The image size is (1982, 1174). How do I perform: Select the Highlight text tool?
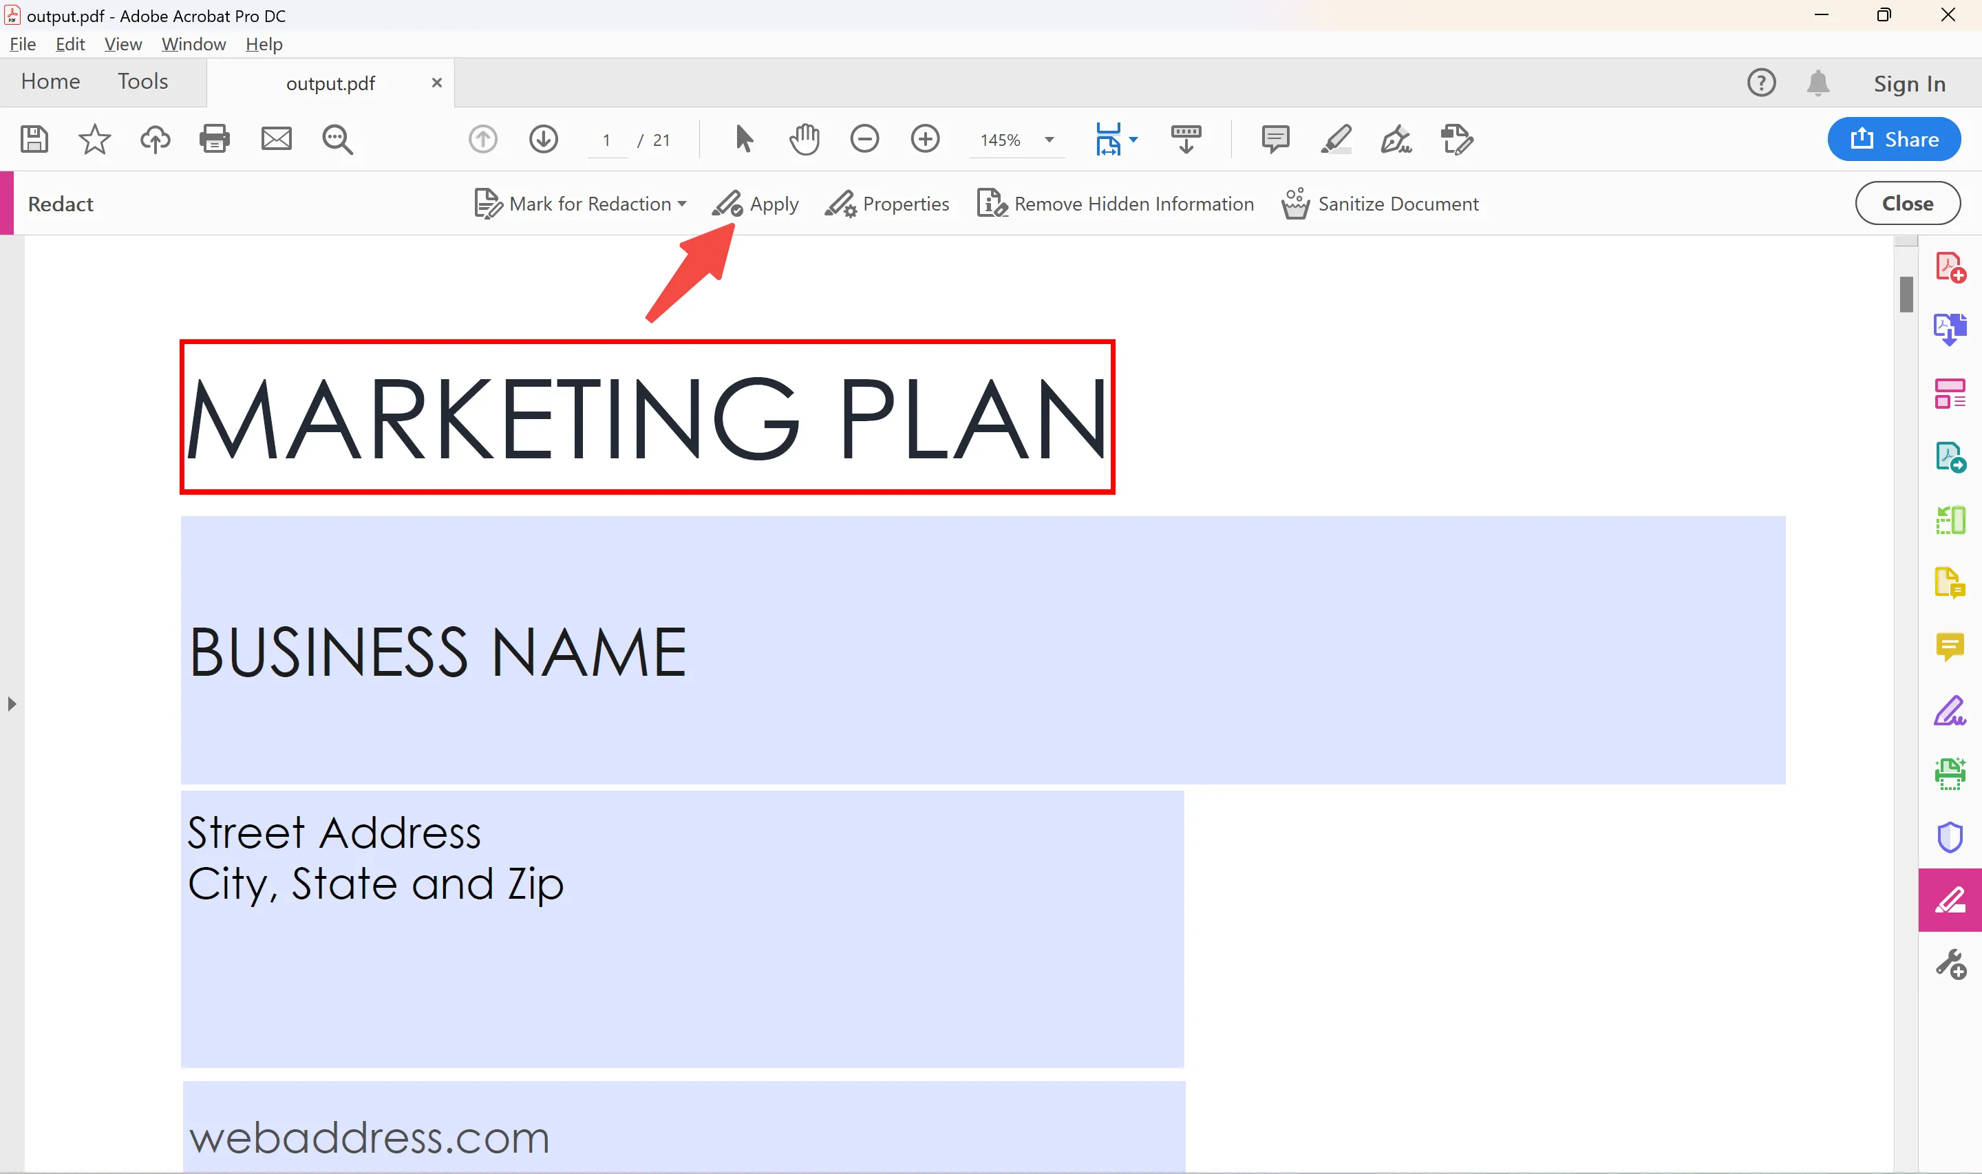(x=1336, y=138)
